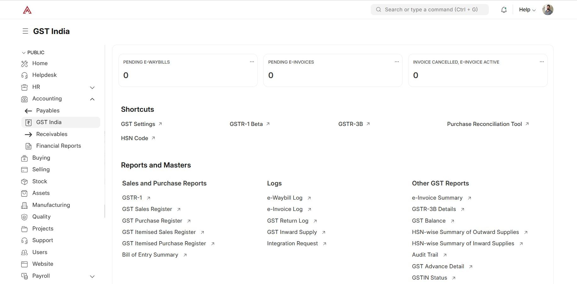Click the Home sidebar icon
The width and height of the screenshot is (577, 284).
[x=25, y=64]
